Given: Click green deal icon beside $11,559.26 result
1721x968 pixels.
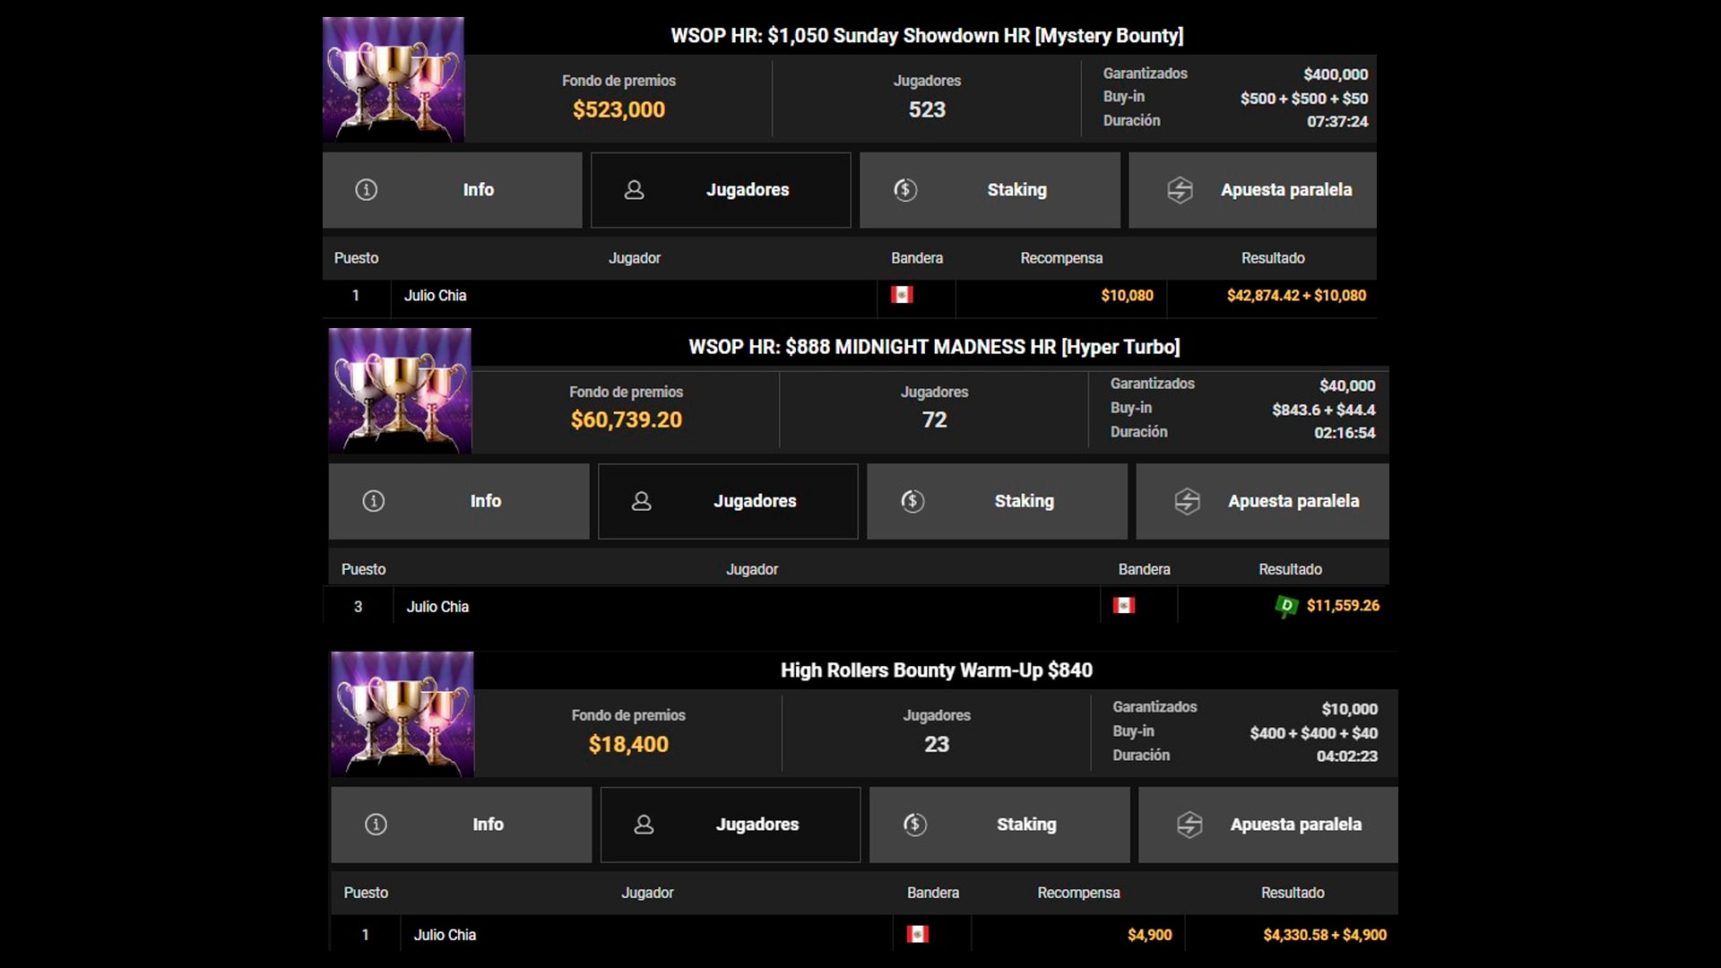Looking at the screenshot, I should coord(1286,607).
